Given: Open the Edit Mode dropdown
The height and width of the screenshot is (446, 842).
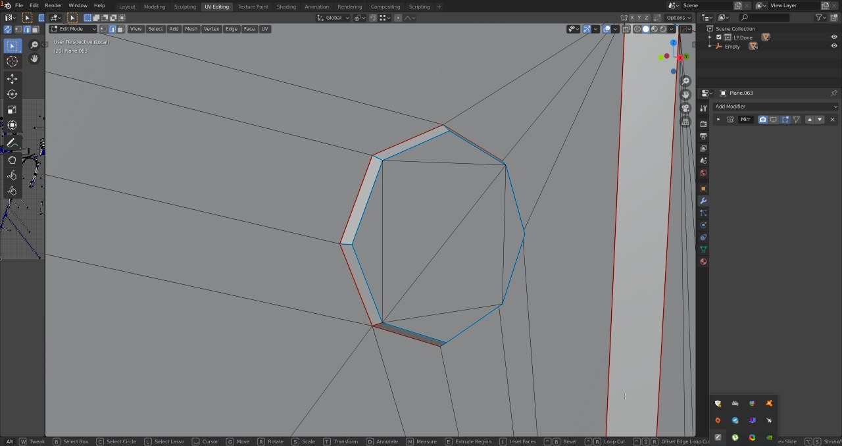Looking at the screenshot, I should pos(74,29).
